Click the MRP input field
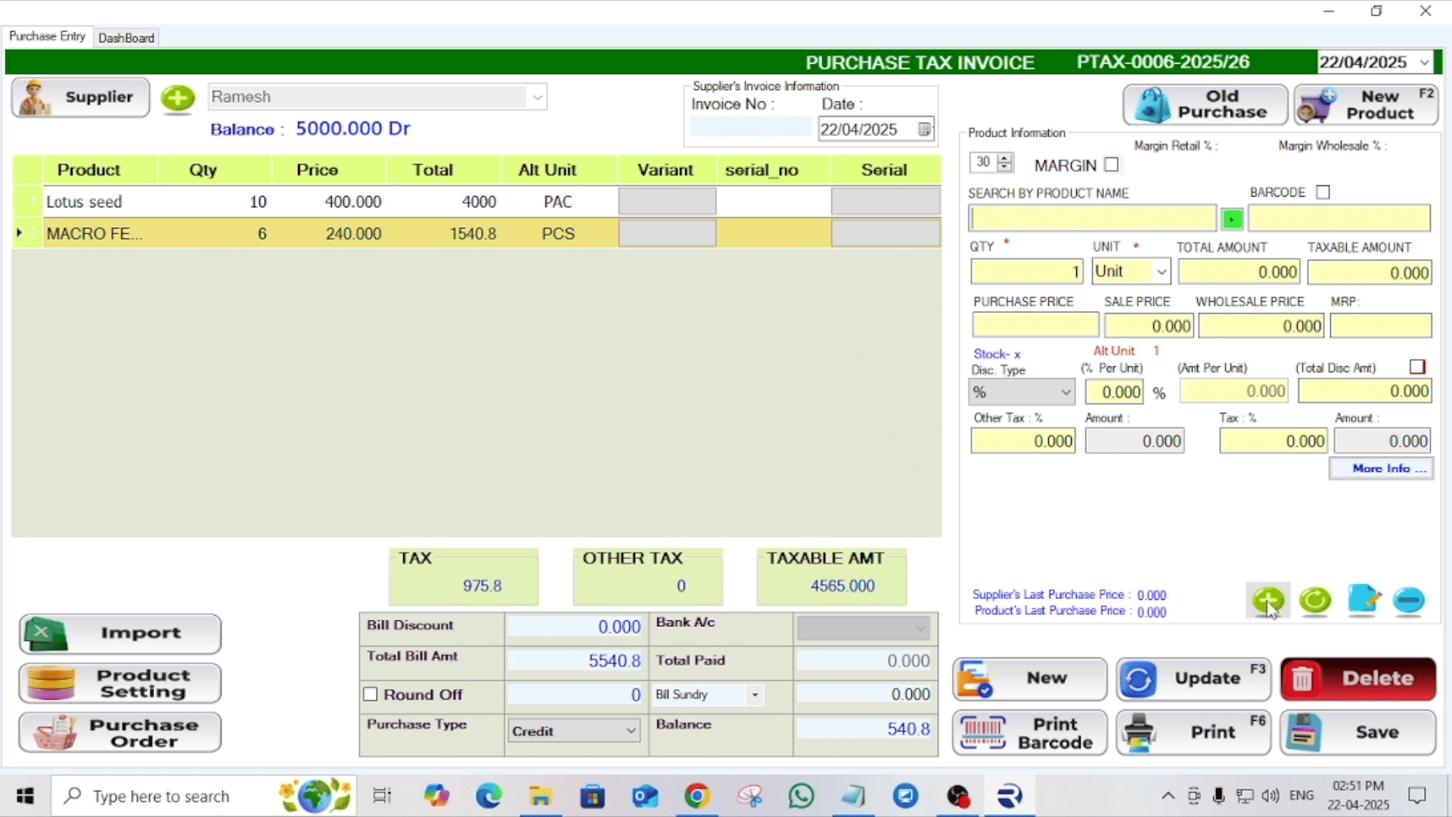This screenshot has height=817, width=1452. tap(1381, 325)
